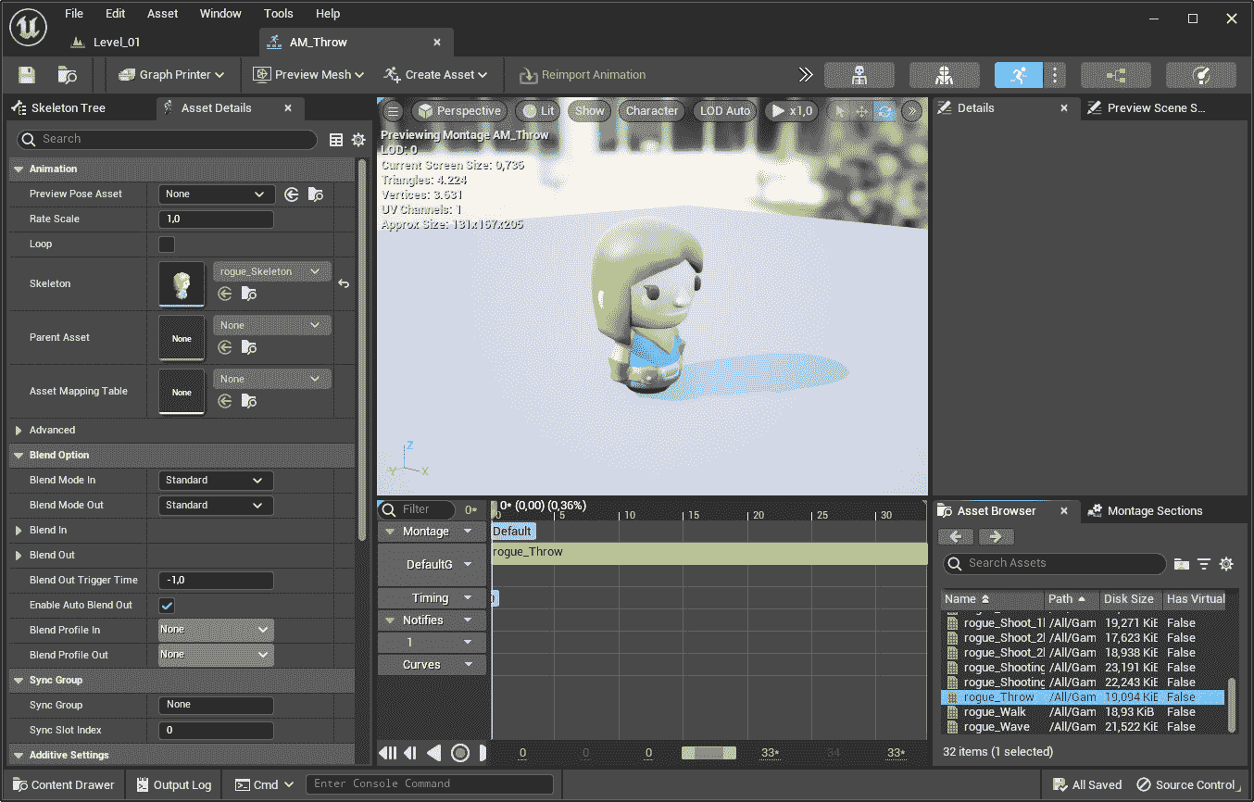The height and width of the screenshot is (802, 1254).
Task: Switch to Skeletal Mesh editor mode
Action: pos(944,75)
